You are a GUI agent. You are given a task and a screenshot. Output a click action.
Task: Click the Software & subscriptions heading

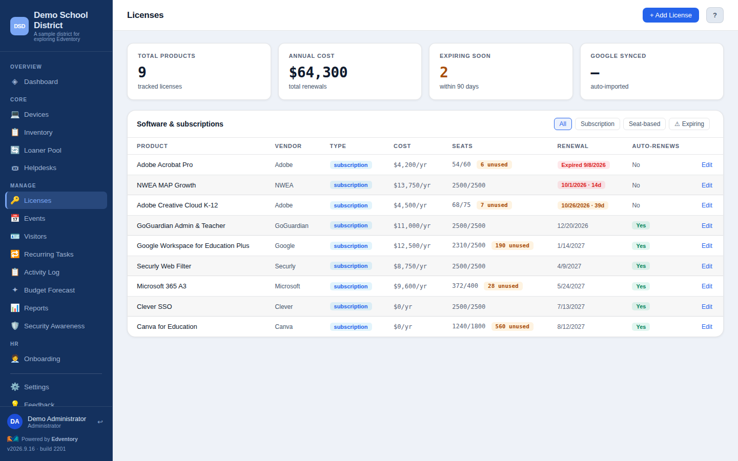[180, 124]
